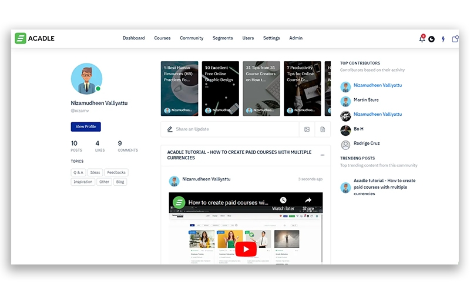Image resolution: width=470 pixels, height=294 pixels.
Task: Select the Feedbacks topic tag
Action: coord(116,172)
